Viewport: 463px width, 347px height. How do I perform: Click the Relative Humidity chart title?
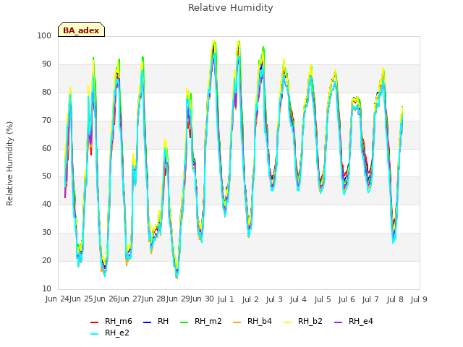[230, 8]
